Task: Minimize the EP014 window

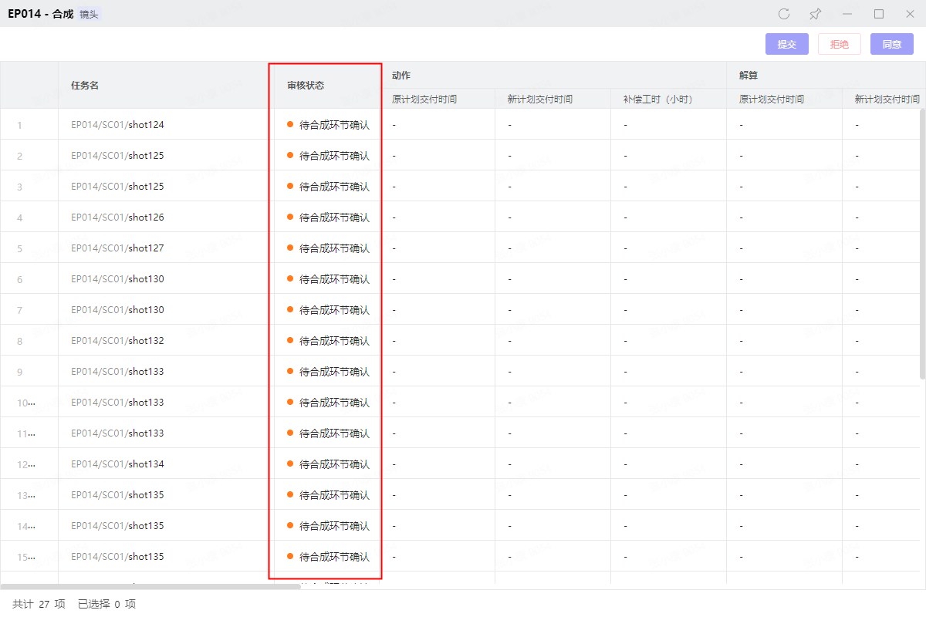Action: (847, 14)
